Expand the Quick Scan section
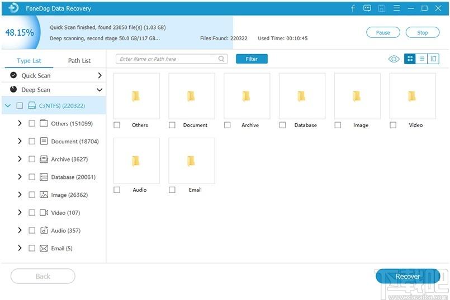Image resolution: width=450 pixels, height=300 pixels. click(x=100, y=75)
